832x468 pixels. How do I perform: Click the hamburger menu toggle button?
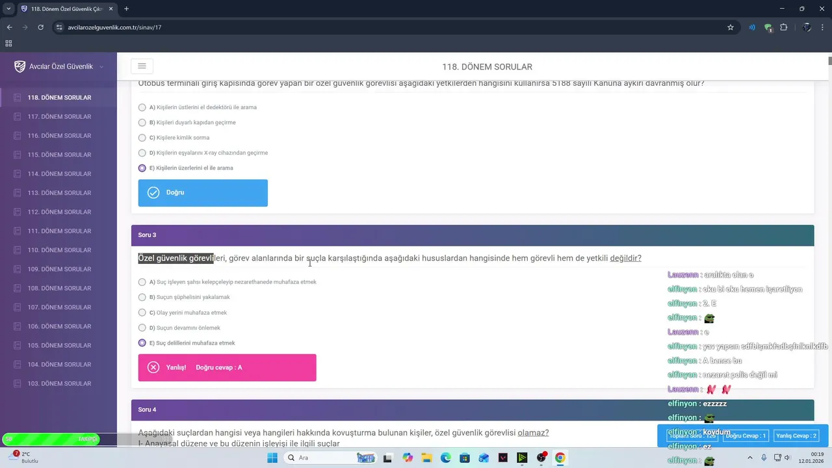tap(142, 66)
